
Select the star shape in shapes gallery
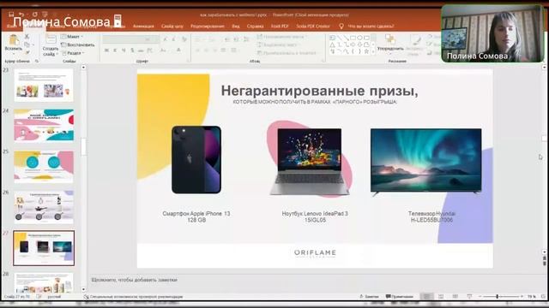pyautogui.click(x=366, y=51)
